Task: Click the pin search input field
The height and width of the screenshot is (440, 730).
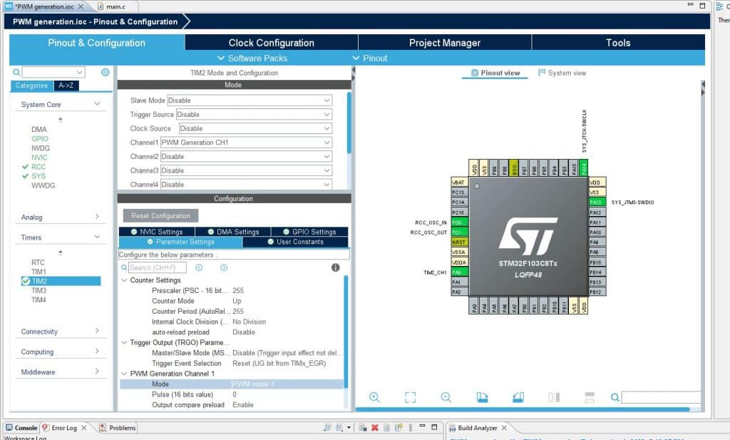Action: pyautogui.click(x=661, y=397)
